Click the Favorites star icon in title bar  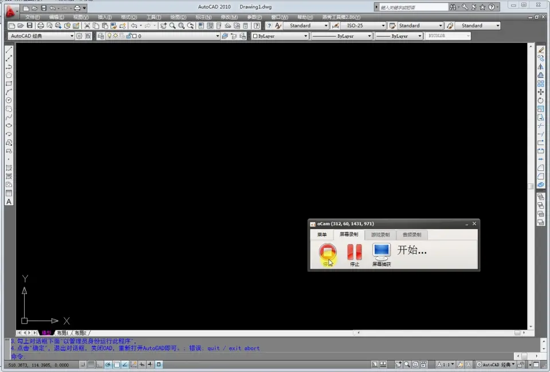pyautogui.click(x=482, y=7)
